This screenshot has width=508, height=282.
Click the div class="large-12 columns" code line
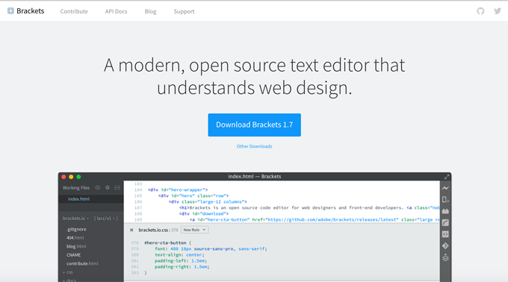(x=208, y=201)
